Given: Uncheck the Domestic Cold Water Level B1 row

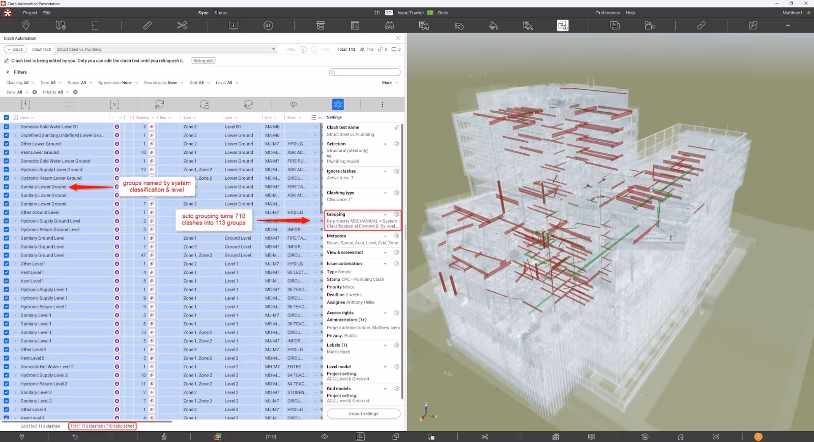Looking at the screenshot, I should coord(7,127).
